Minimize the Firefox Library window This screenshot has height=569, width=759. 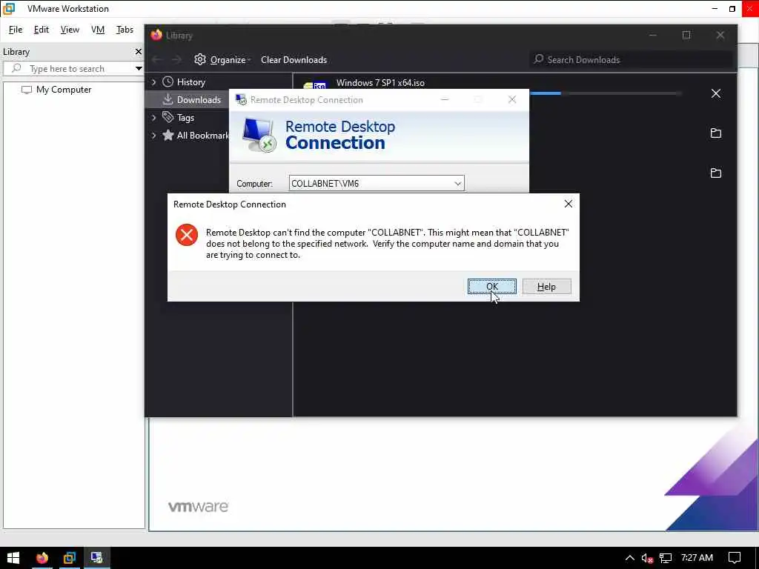point(653,35)
